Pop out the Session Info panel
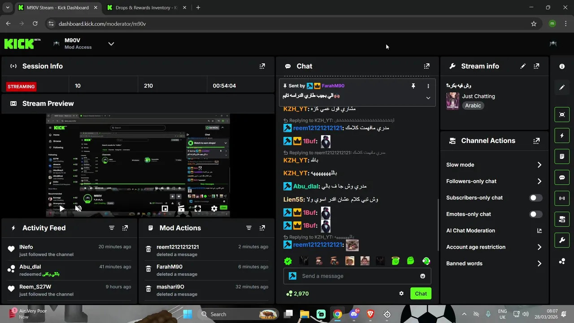 coord(262,66)
